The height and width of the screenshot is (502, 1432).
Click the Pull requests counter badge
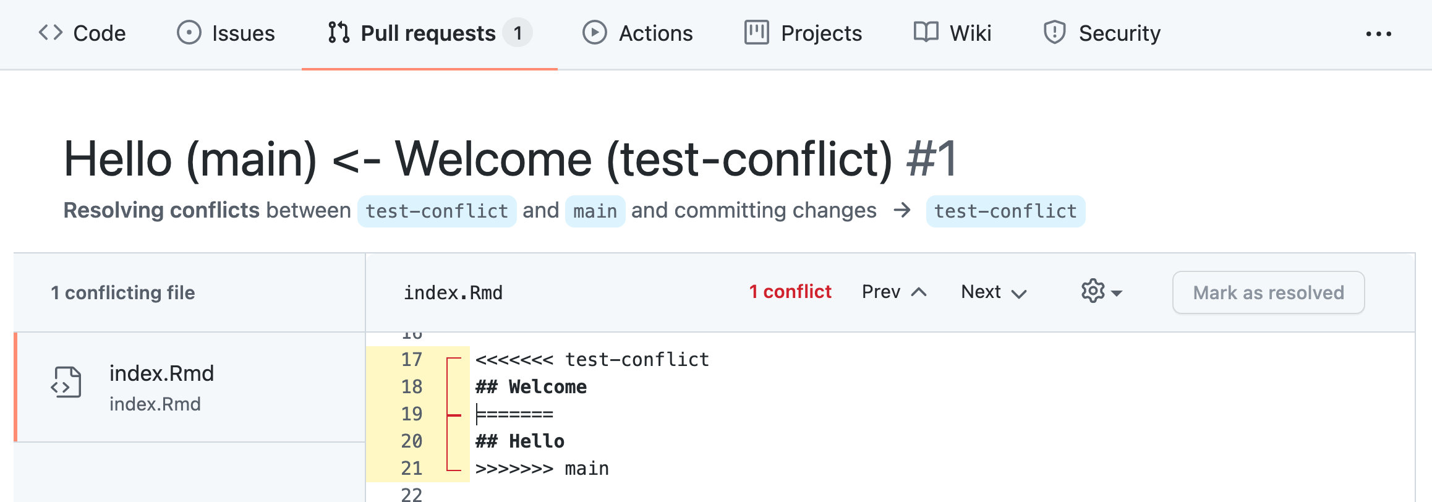coord(518,33)
